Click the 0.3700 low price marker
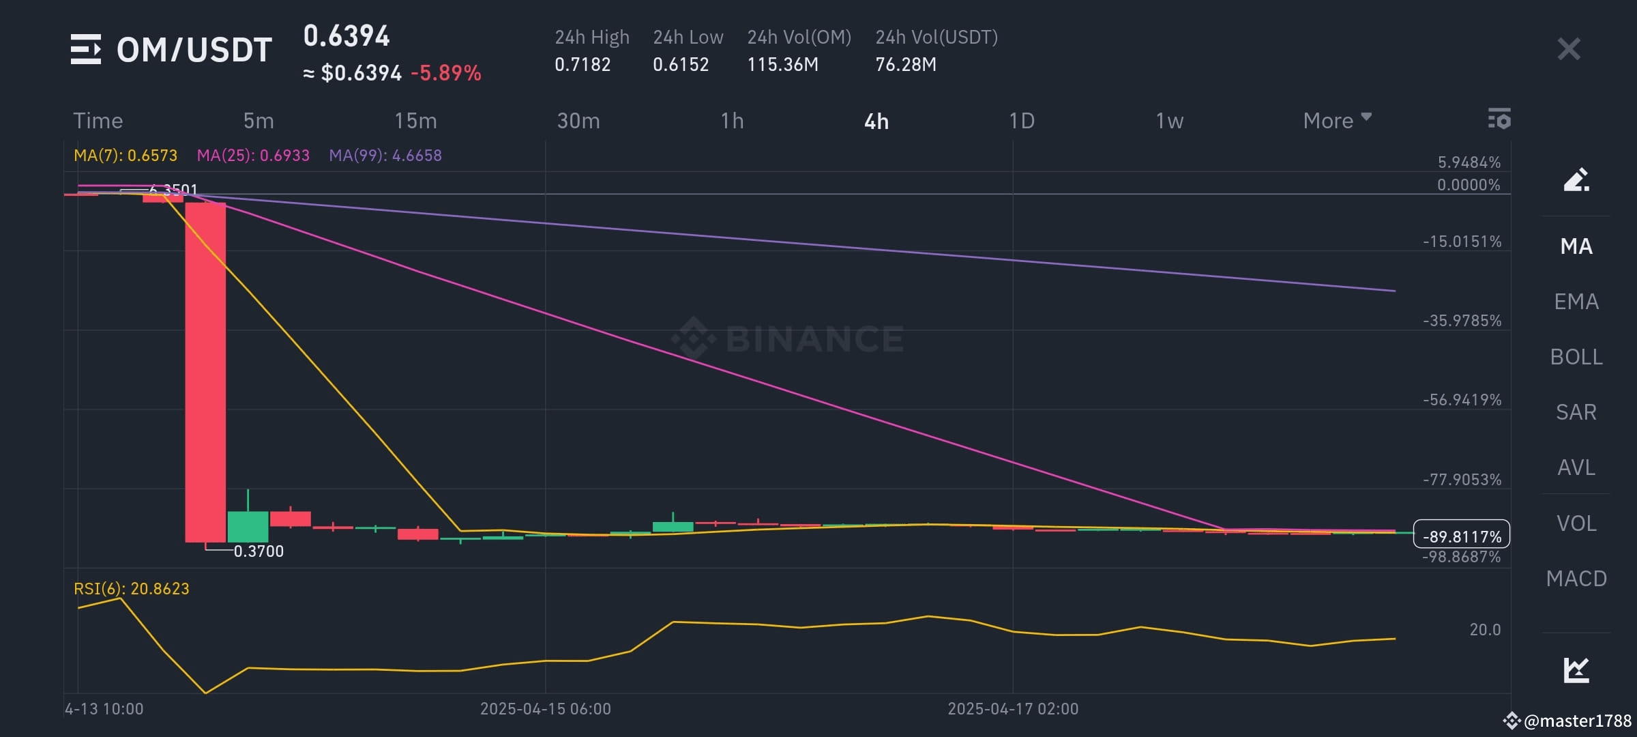1637x737 pixels. (259, 551)
